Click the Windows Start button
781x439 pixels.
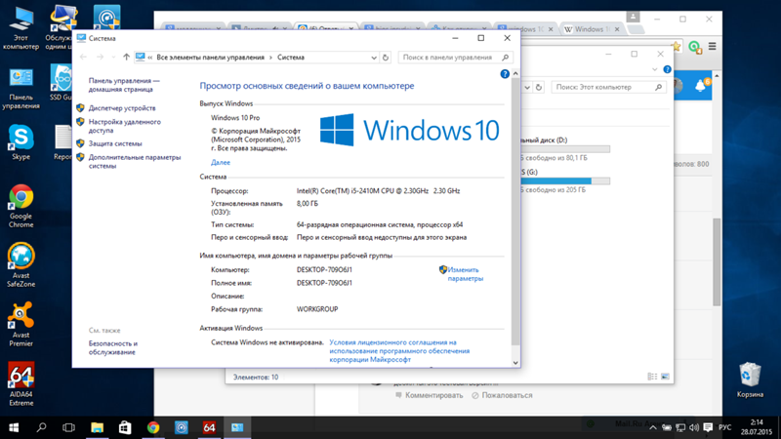coord(14,427)
